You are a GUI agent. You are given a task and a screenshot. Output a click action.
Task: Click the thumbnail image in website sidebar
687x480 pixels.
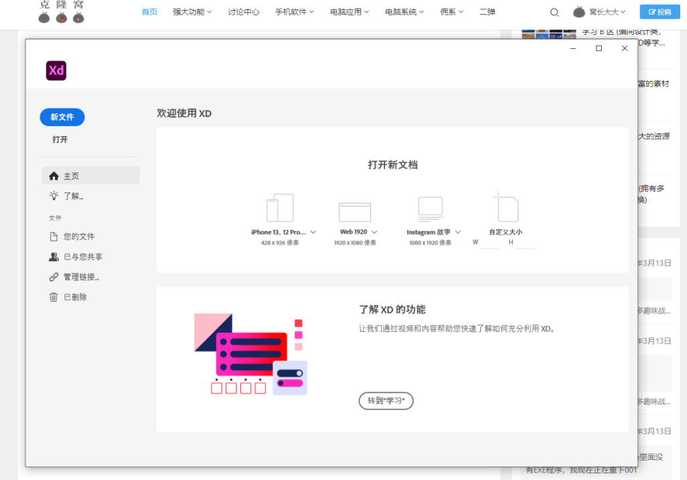point(549,34)
